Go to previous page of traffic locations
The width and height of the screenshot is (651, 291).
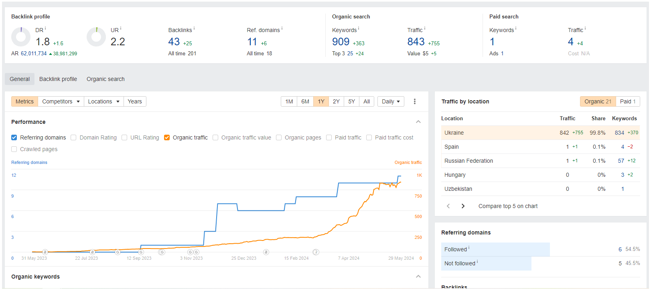(x=448, y=206)
